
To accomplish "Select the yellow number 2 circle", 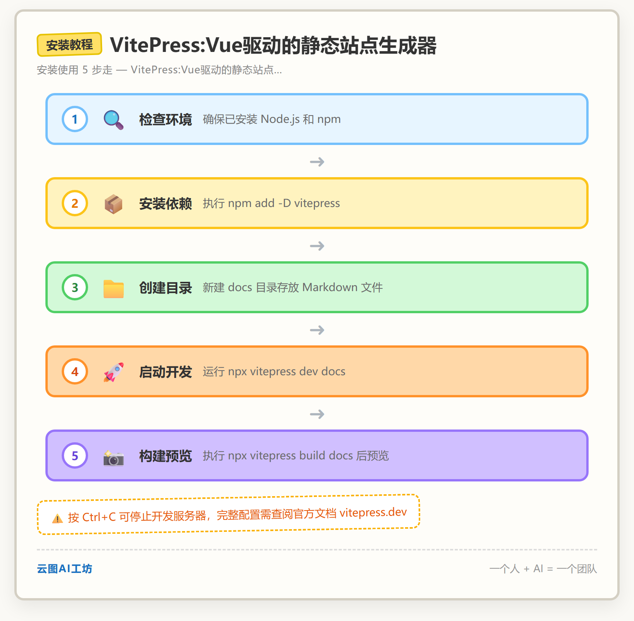I will 75,203.
